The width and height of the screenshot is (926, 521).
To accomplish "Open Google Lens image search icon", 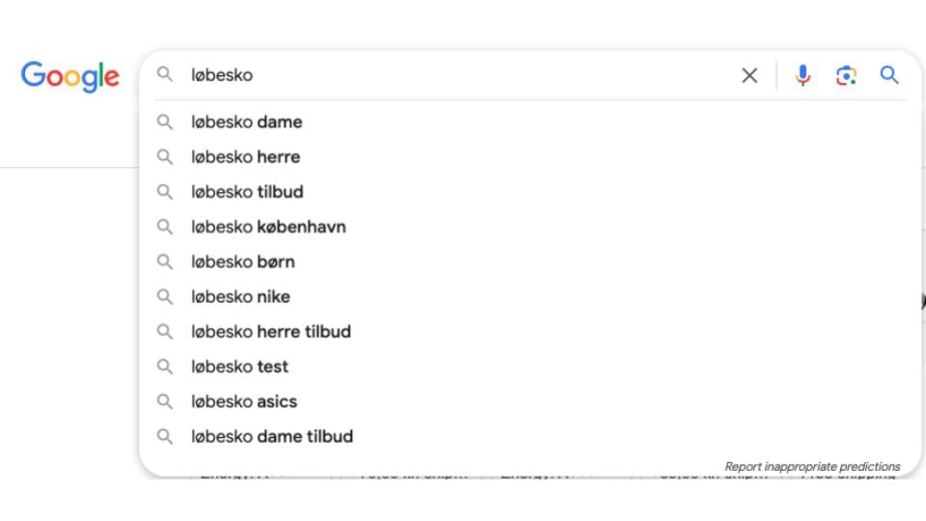I will click(846, 75).
